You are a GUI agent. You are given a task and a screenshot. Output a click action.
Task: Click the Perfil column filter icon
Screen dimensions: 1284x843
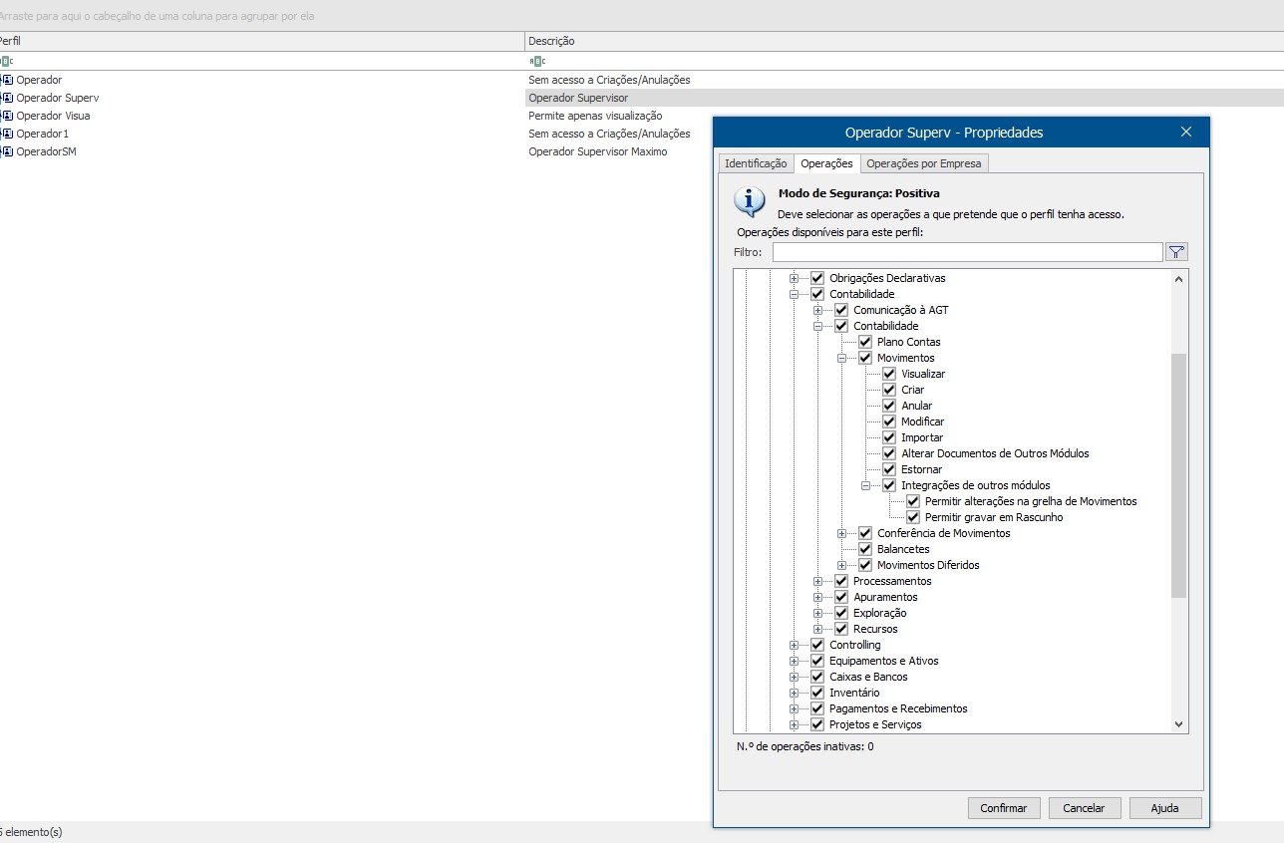[x=6, y=61]
